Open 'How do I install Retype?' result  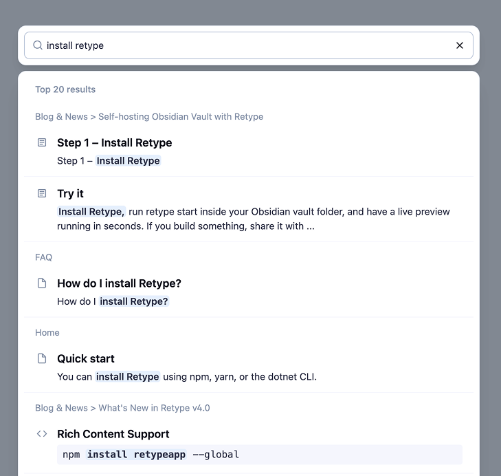[119, 283]
